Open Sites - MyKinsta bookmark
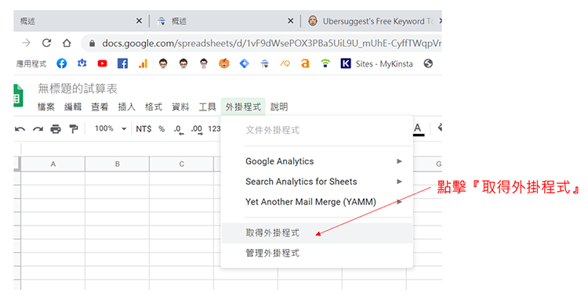 (377, 64)
